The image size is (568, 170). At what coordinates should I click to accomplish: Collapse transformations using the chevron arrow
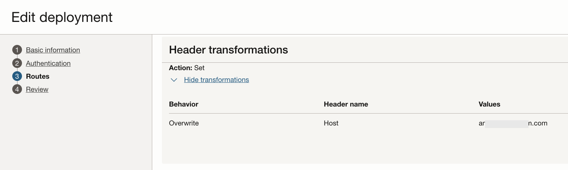click(x=174, y=80)
